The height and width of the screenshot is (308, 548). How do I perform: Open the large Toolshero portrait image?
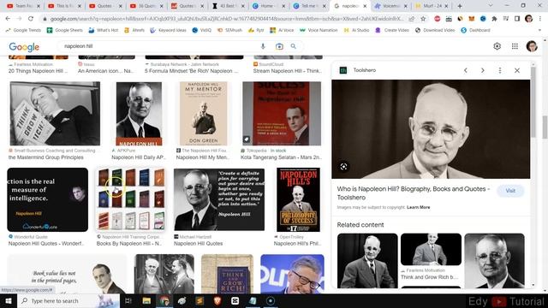[x=431, y=129]
